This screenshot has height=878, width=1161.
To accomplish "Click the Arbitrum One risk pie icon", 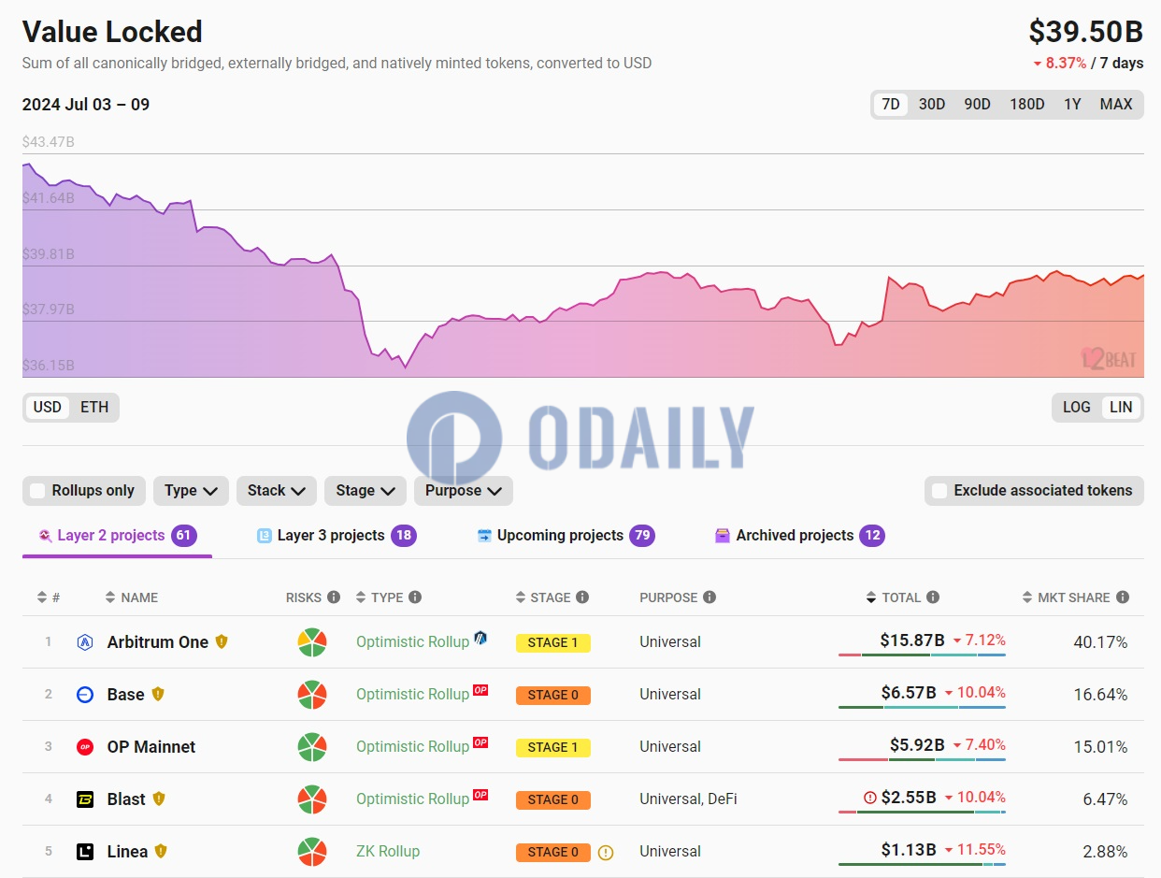I will [x=312, y=642].
